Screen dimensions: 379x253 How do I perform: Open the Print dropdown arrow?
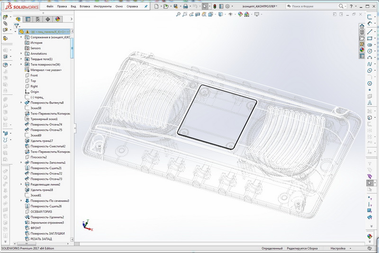pyautogui.click(x=190, y=6)
